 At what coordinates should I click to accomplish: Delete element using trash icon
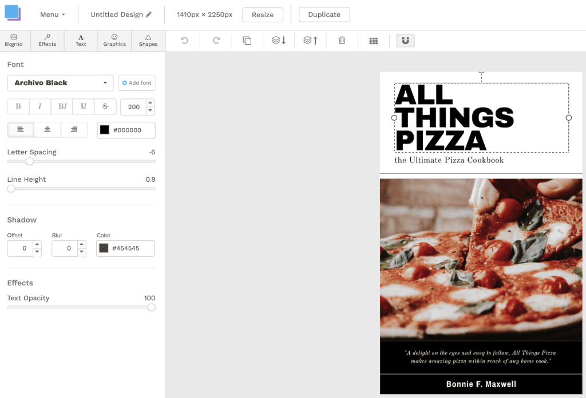342,41
